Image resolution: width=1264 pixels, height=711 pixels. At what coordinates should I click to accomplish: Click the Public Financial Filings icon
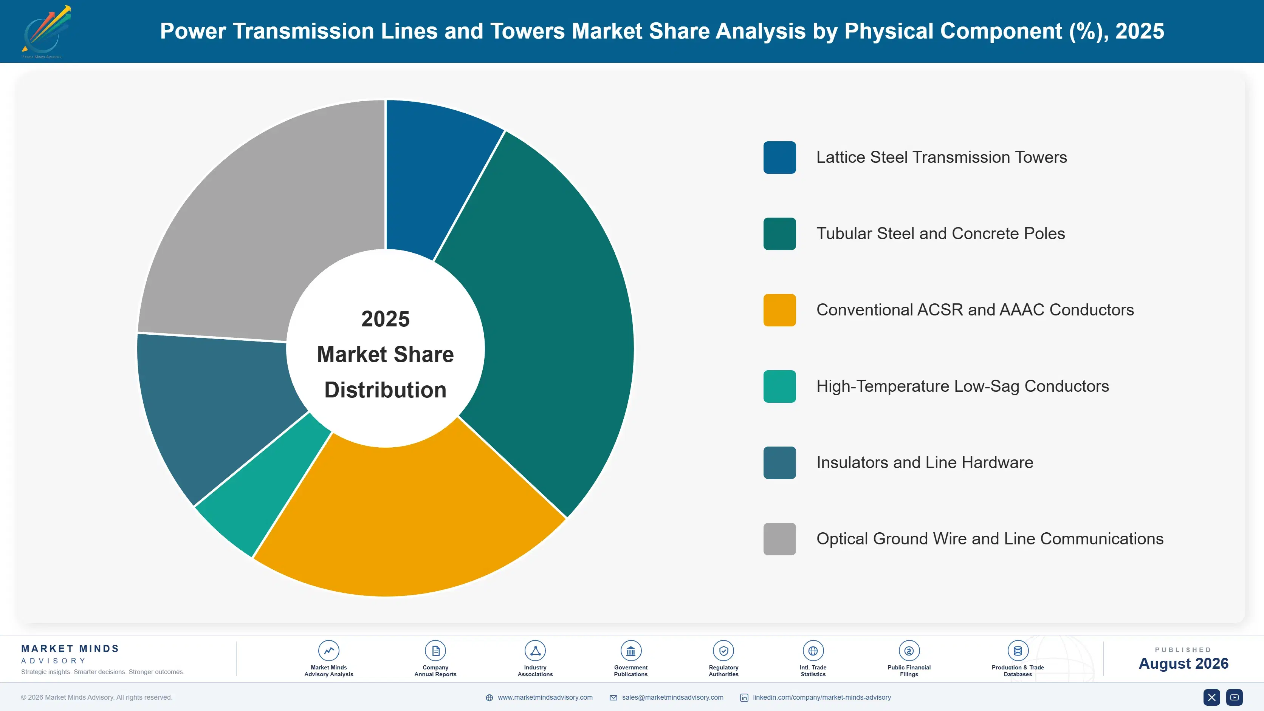pyautogui.click(x=909, y=651)
